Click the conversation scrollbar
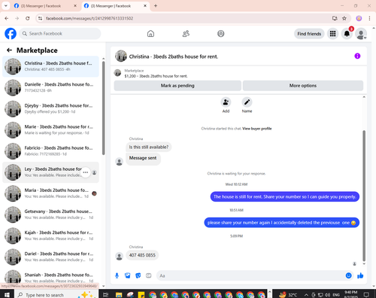Image resolution: width=376 pixels, height=298 pixels. pyautogui.click(x=364, y=196)
